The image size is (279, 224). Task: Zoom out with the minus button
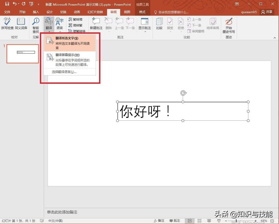coord(226,221)
